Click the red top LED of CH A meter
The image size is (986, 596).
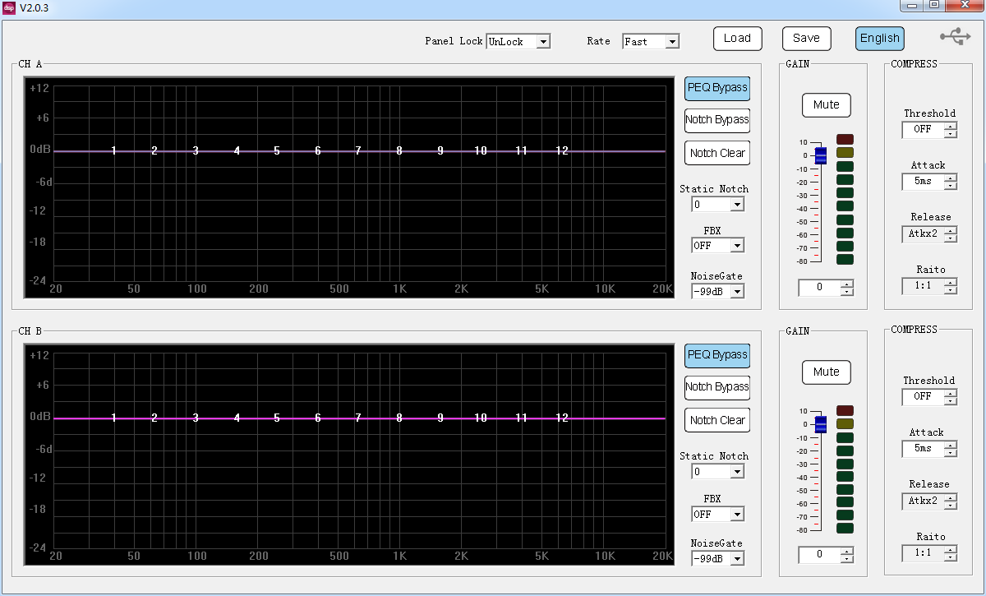(845, 140)
